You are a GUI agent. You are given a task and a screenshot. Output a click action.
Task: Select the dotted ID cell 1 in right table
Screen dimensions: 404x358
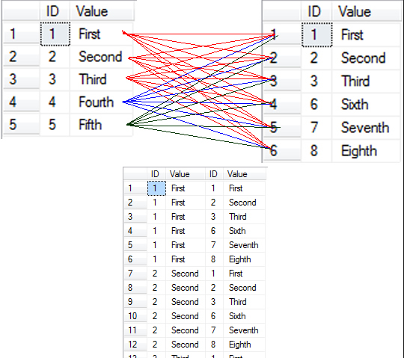click(316, 34)
